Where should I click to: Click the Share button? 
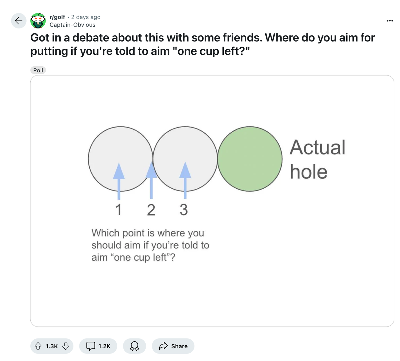173,346
